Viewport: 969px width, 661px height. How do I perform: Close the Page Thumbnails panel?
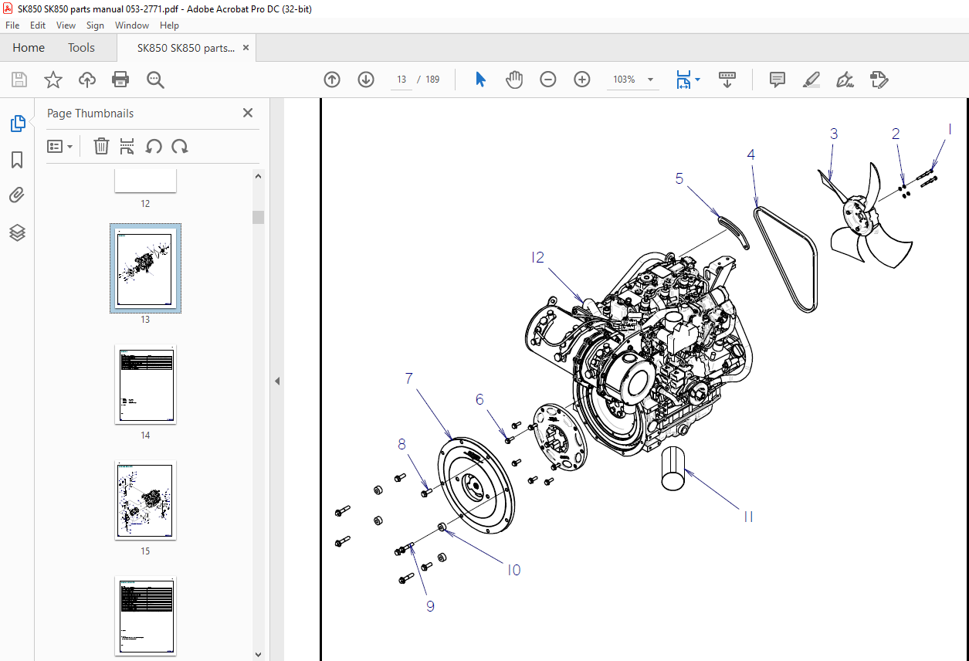click(x=248, y=113)
